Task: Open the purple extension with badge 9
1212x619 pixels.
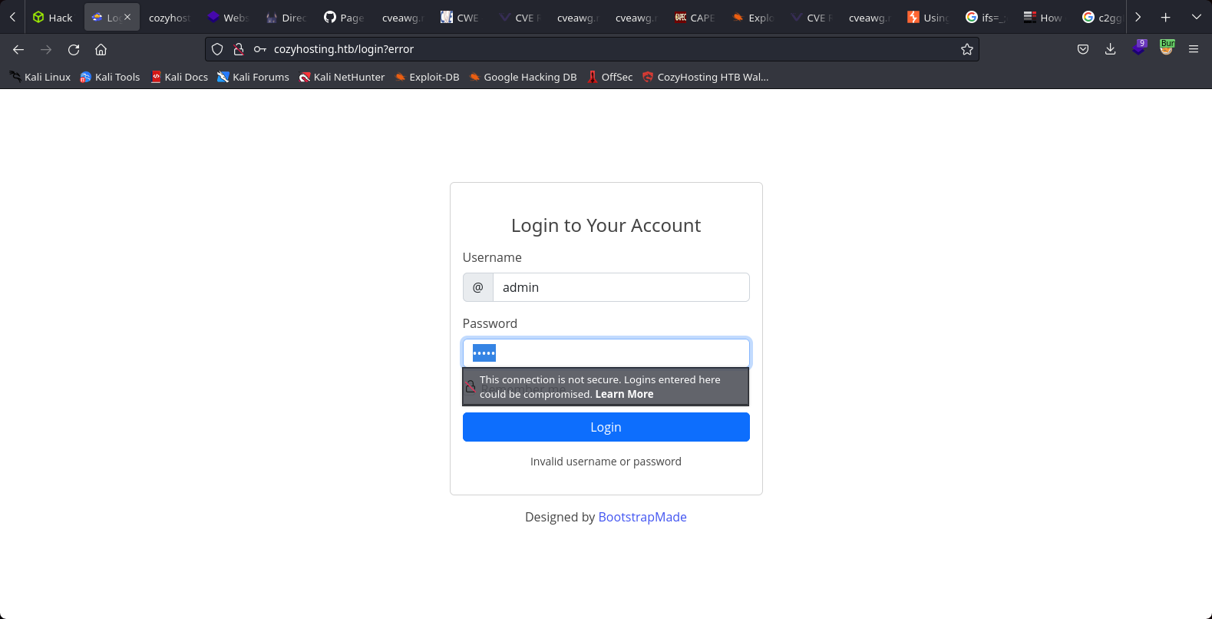Action: click(x=1139, y=48)
